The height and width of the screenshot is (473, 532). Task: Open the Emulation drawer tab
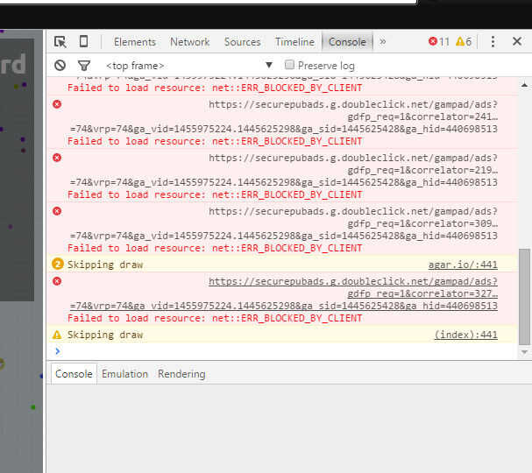click(x=124, y=374)
